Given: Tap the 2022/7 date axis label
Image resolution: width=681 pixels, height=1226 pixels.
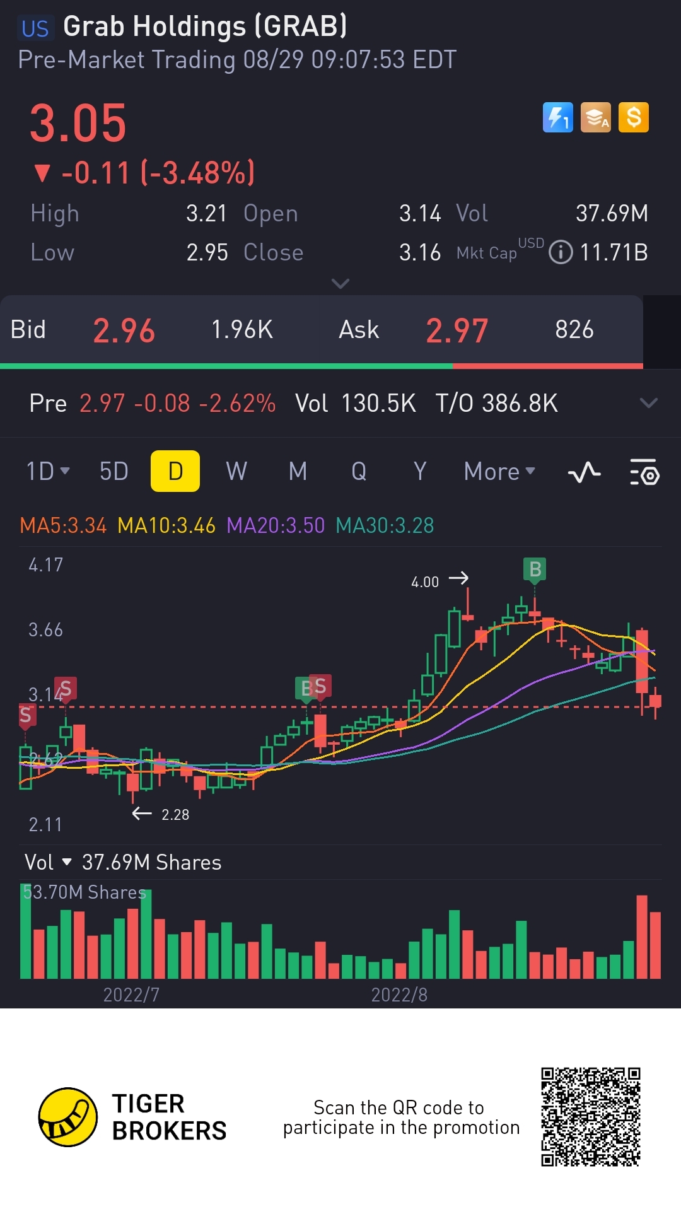Looking at the screenshot, I should point(131,995).
